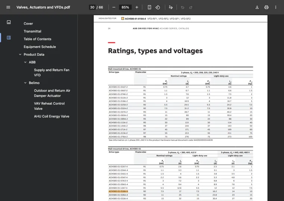Select the Belimo bookmark label
The width and height of the screenshot is (284, 201).
pyautogui.click(x=34, y=83)
